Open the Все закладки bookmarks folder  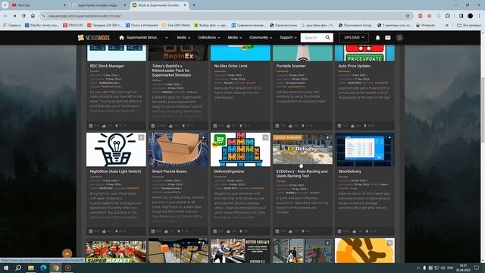point(469,25)
